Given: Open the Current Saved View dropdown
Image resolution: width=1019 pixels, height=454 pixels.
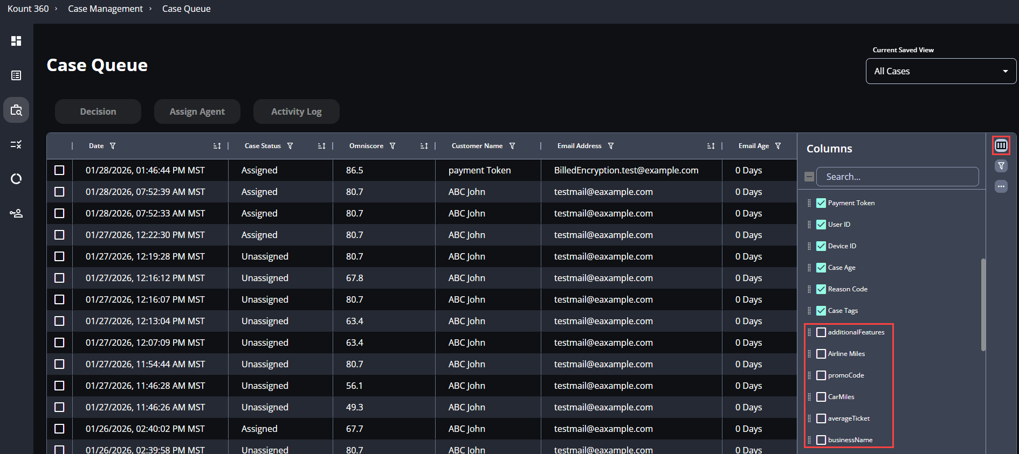Looking at the screenshot, I should point(941,71).
